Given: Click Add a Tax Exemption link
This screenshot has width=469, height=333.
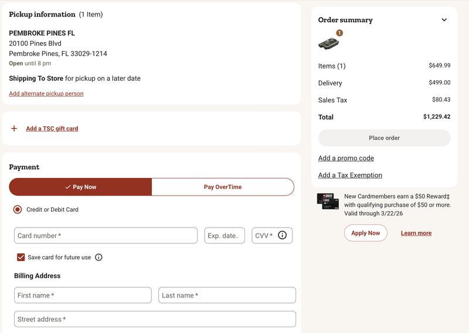Looking at the screenshot, I should coord(350,175).
